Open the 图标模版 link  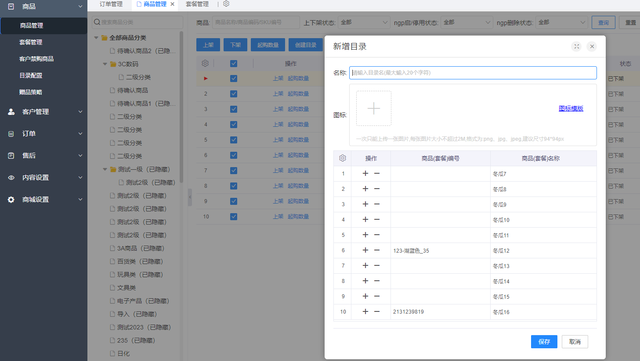(571, 108)
